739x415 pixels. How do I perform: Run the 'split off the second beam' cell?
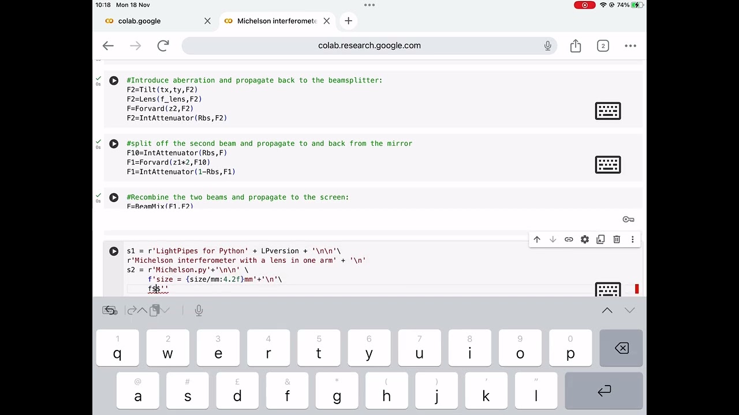coord(114,144)
